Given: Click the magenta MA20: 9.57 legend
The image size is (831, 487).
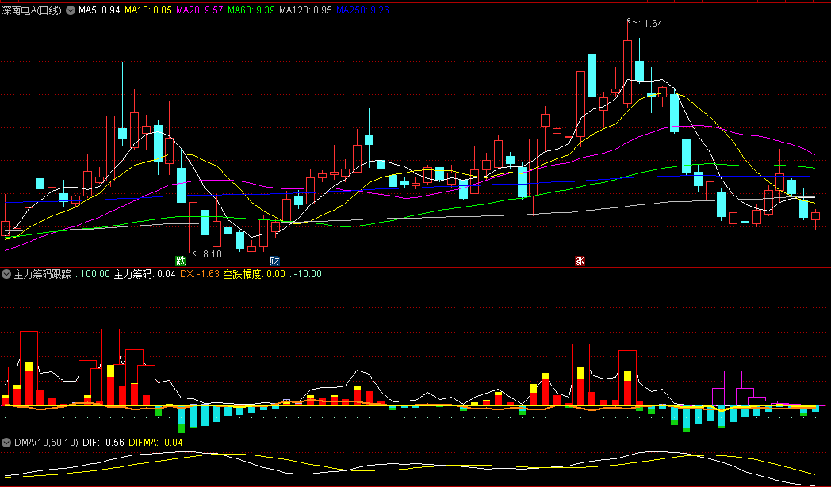Looking at the screenshot, I should pyautogui.click(x=199, y=10).
